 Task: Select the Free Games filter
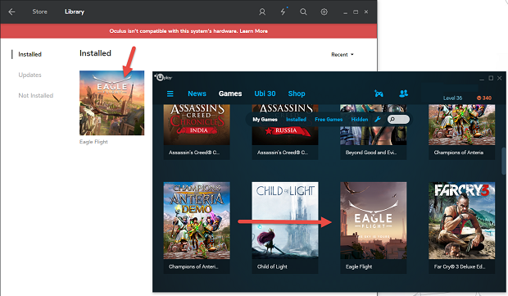pos(329,120)
